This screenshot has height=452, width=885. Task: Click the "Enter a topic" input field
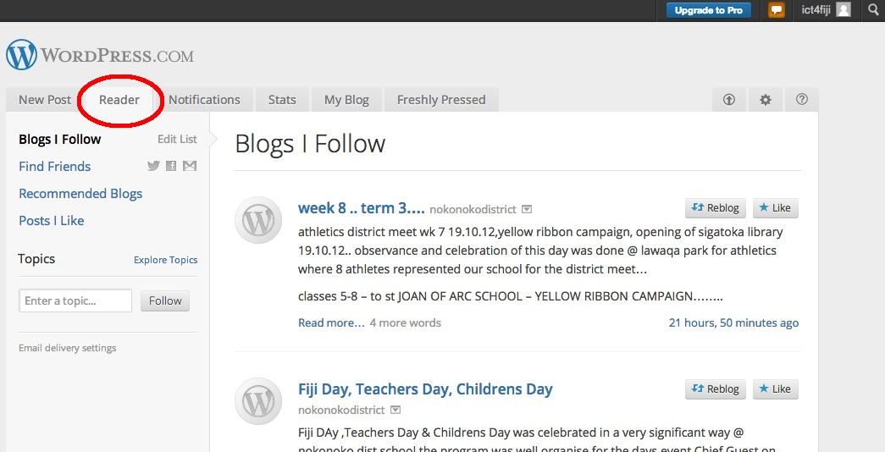coord(75,300)
